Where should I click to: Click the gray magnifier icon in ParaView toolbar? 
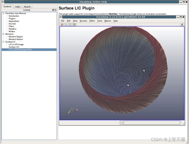pos(66,25)
